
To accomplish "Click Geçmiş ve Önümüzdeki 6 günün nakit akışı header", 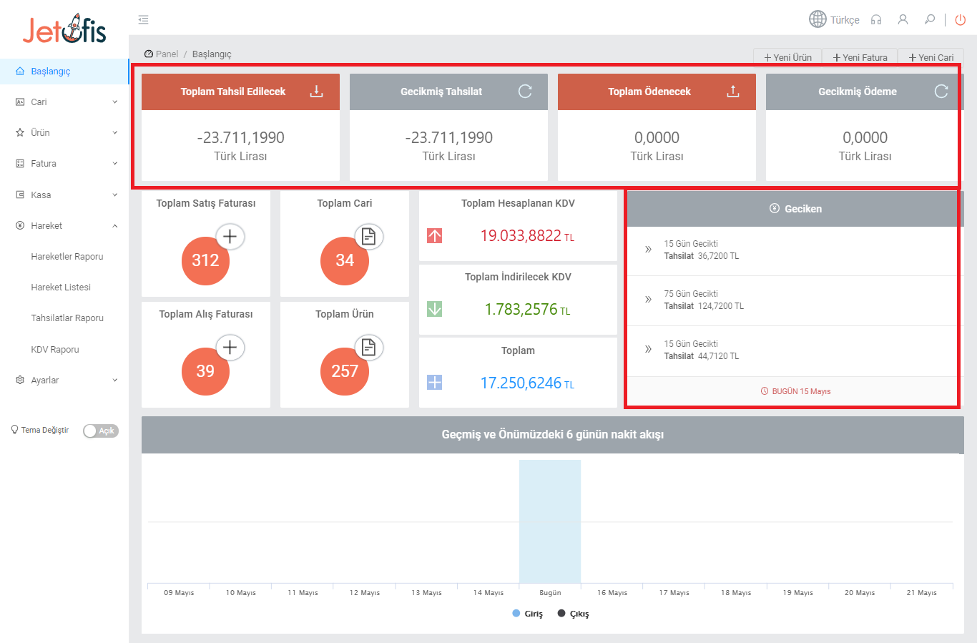I will 553,435.
